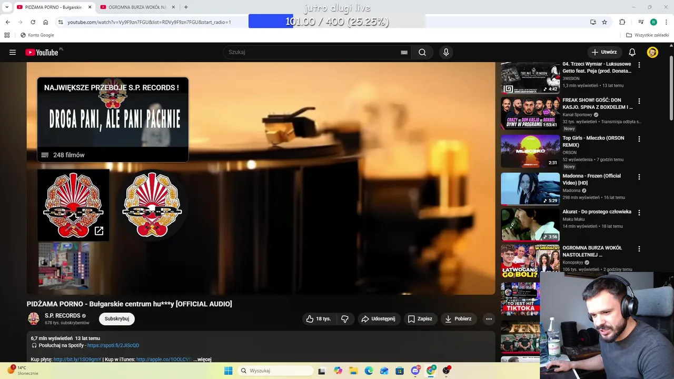Viewport: 674px width, 379px height.
Task: Subscribe with the Subskrybuj button
Action: [117, 318]
